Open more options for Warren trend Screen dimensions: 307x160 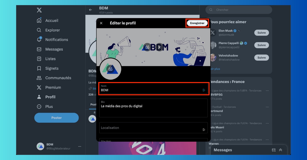click(267, 140)
